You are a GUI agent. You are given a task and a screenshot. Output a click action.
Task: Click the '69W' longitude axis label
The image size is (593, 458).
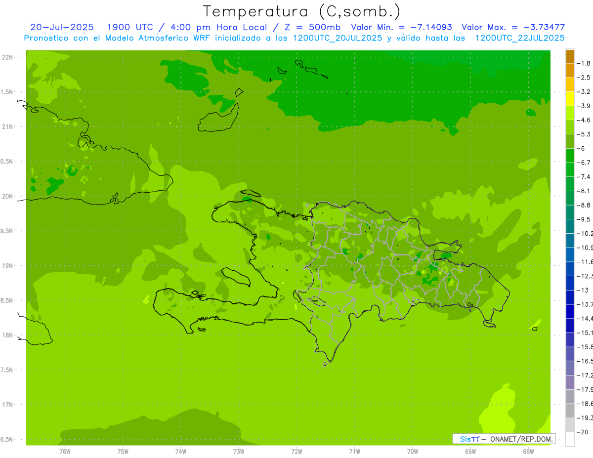coord(470,451)
